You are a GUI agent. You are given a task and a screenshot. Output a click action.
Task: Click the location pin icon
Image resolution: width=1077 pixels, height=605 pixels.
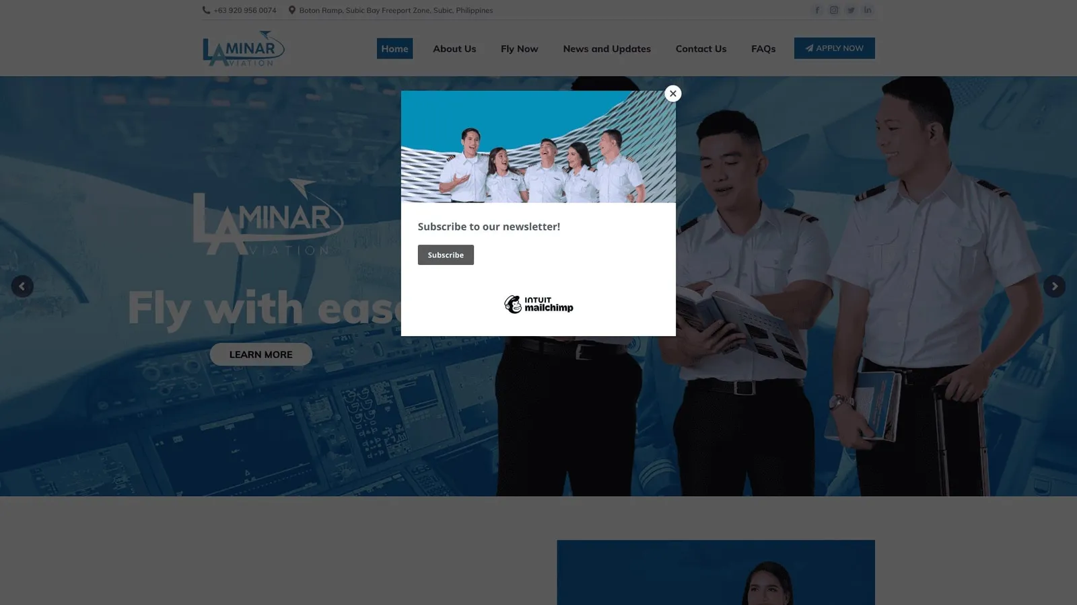click(x=292, y=10)
